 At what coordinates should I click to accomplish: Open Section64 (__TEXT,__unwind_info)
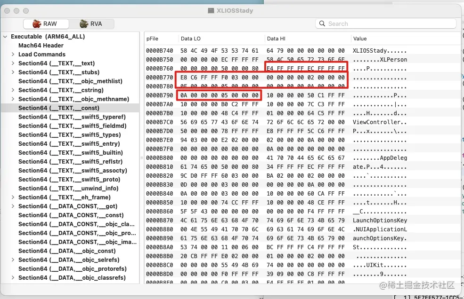[x=68, y=189]
